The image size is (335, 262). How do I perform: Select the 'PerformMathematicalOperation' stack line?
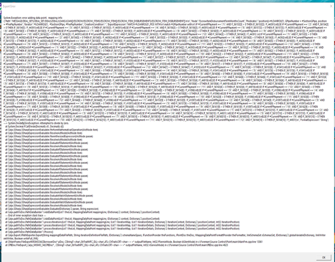coord(52,130)
